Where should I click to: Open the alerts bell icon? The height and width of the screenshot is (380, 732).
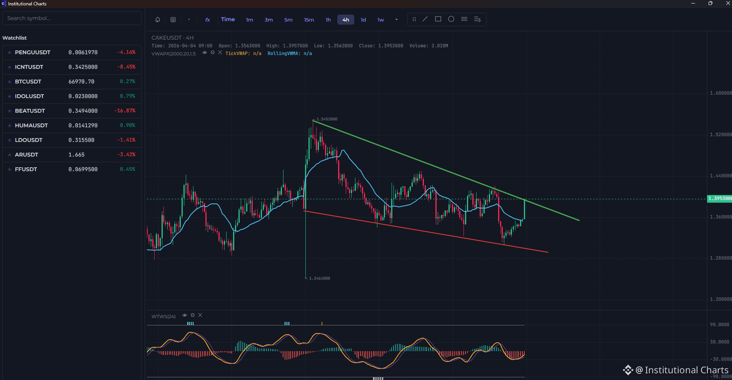click(x=158, y=20)
